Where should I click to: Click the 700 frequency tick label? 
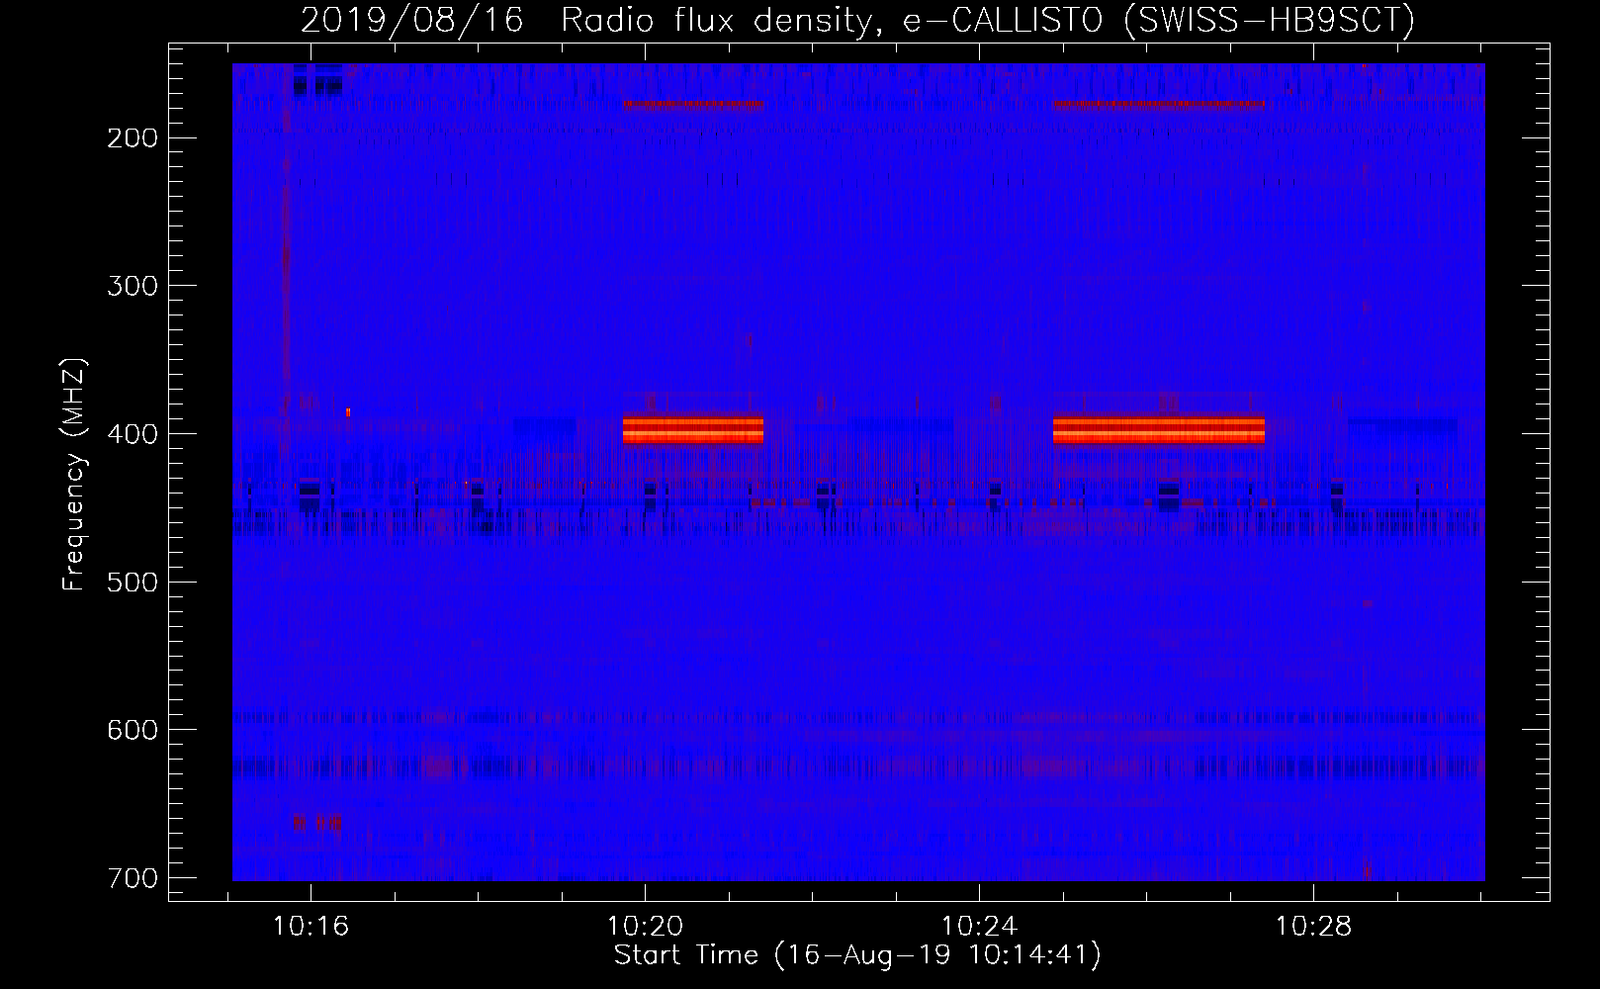pos(132,878)
